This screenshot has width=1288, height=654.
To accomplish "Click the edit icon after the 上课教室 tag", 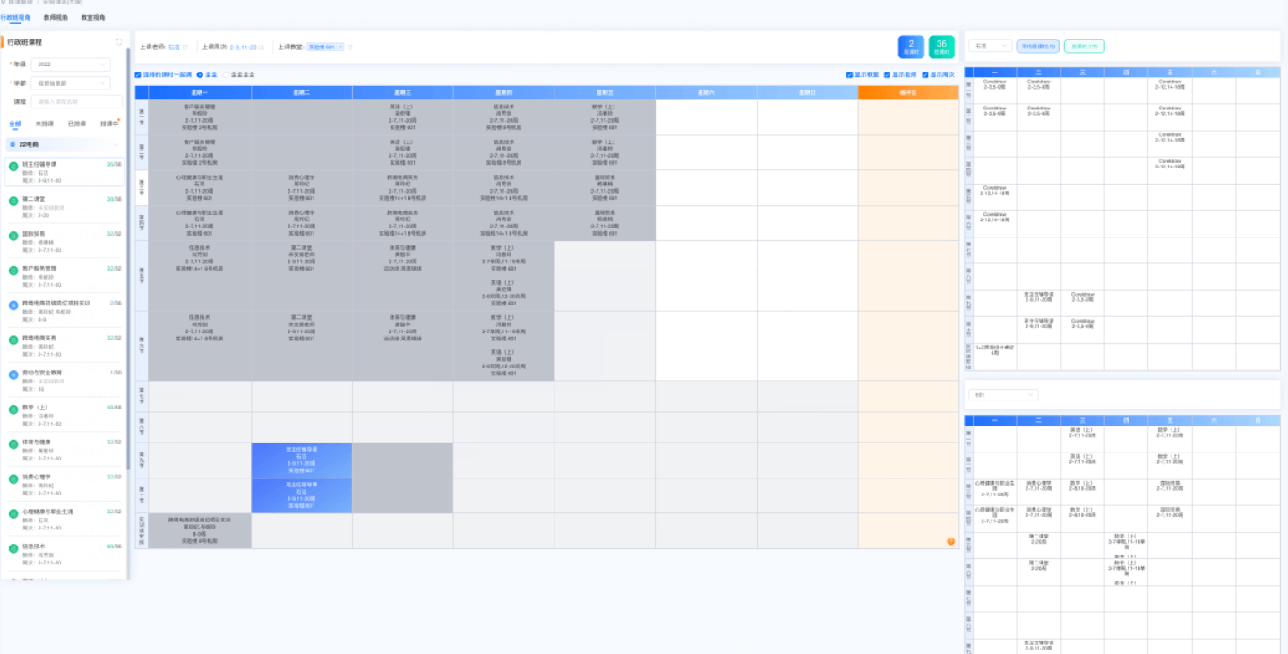I will click(349, 47).
